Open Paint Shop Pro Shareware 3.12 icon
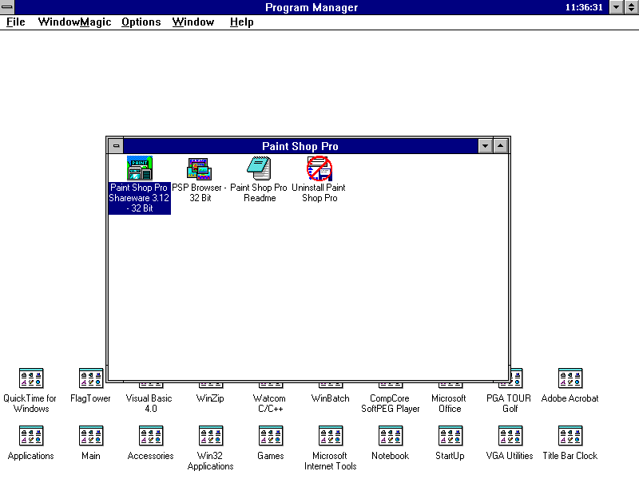639x479 pixels. [x=140, y=168]
